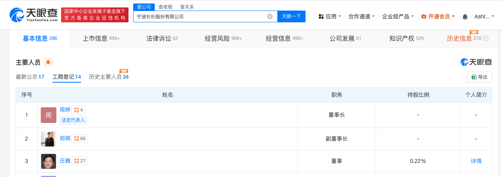Open the 企业级产品 dropdown
501x177 pixels.
[x=398, y=16]
